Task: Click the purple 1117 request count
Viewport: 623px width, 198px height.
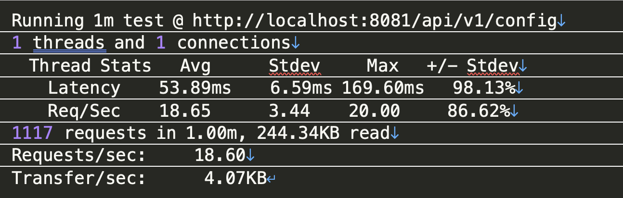Action: pyautogui.click(x=32, y=133)
